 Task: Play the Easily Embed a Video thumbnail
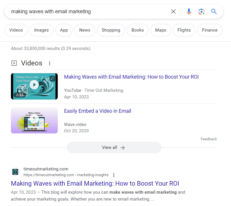click(x=34, y=121)
